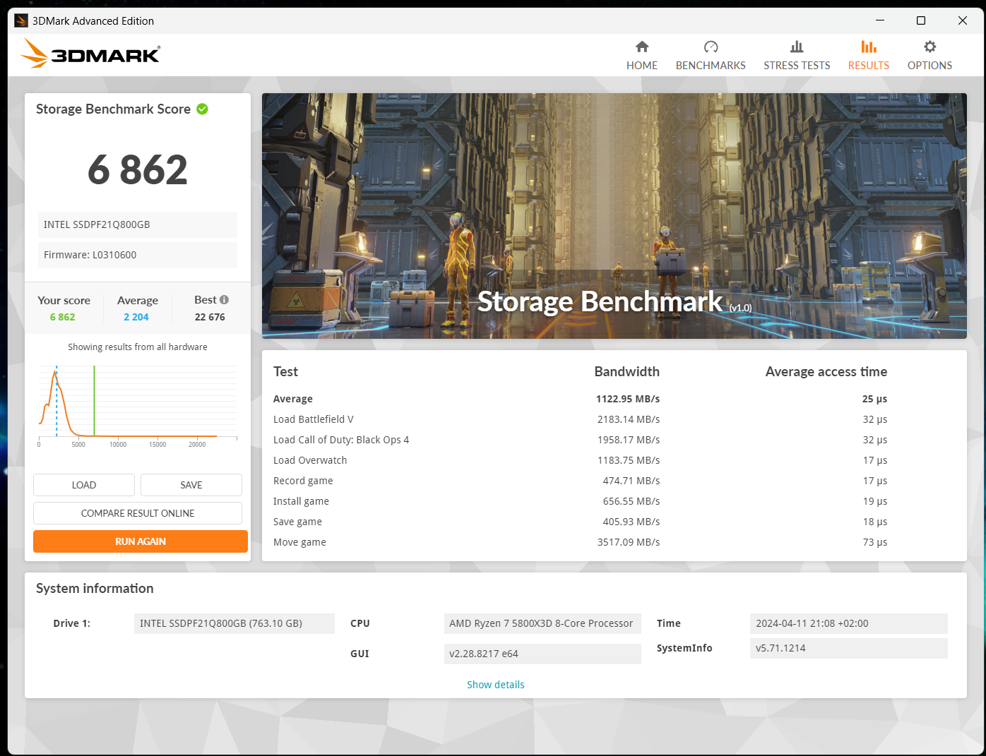
Task: Close the 3DMark window
Action: pyautogui.click(x=962, y=20)
